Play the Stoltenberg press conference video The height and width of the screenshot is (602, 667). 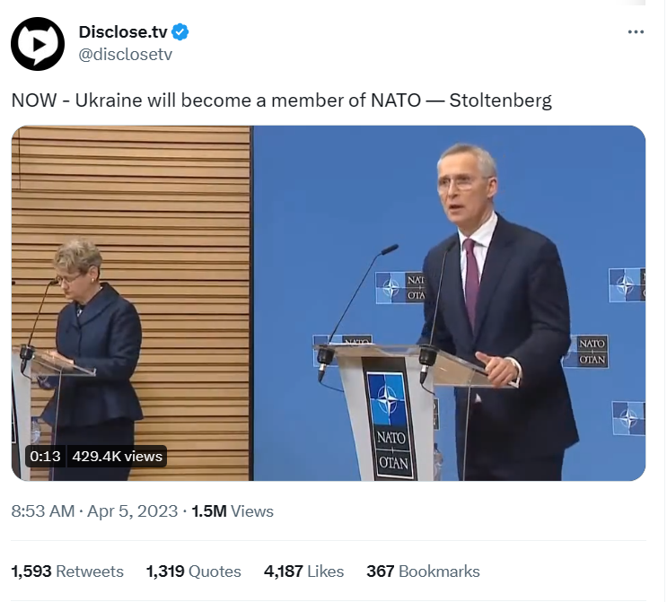(x=329, y=303)
